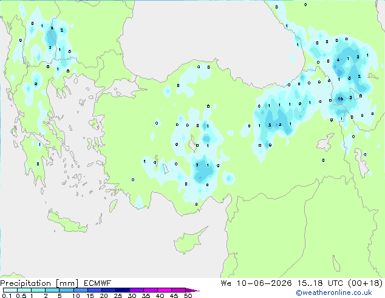Screen dimensions: 385x298
Task: Click the '5' precipitation value in eastern Turkey
Action: point(270,125)
